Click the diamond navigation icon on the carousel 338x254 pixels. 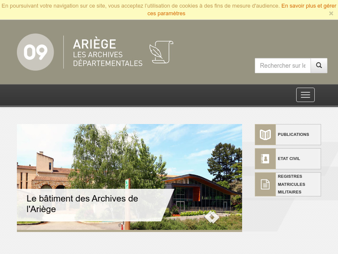coord(212,217)
